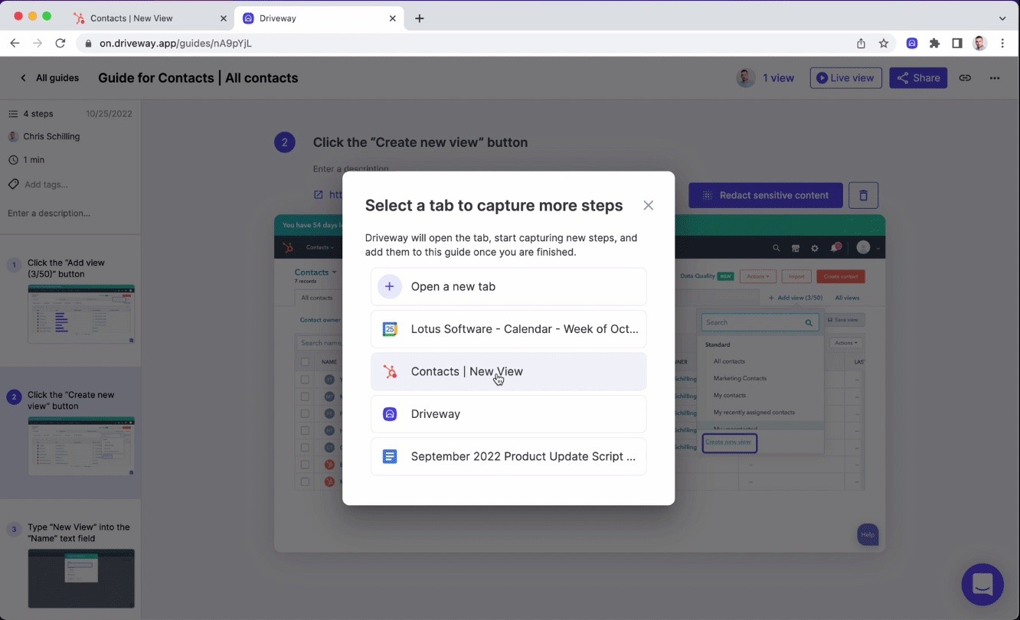The width and height of the screenshot is (1020, 620).
Task: Click the Guide for Contacts title
Action: point(198,78)
